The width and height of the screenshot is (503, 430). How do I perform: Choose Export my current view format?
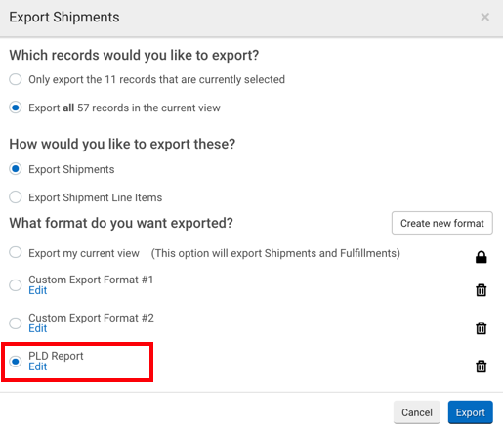(16, 252)
